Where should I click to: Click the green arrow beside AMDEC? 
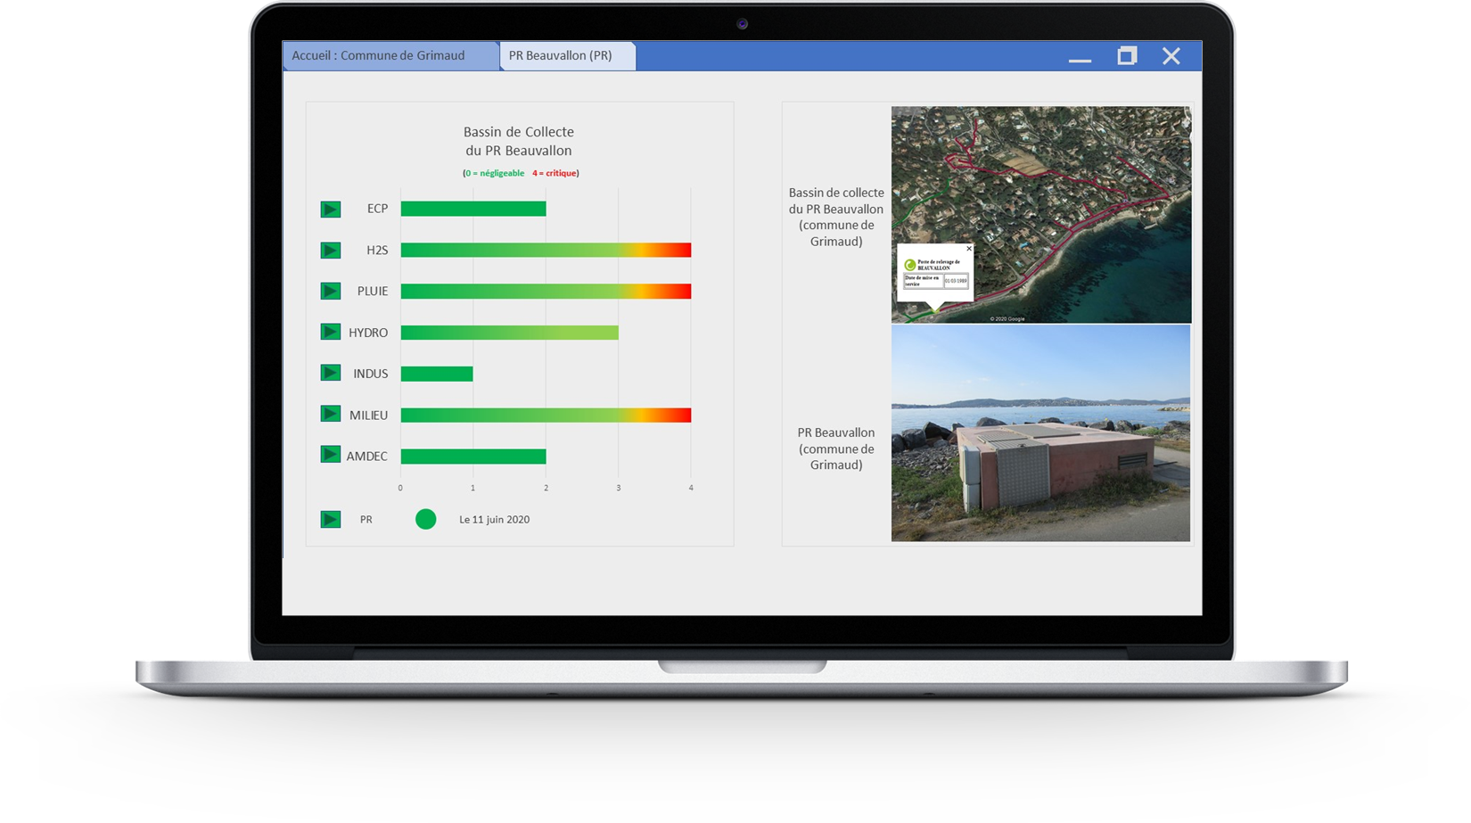(x=331, y=455)
